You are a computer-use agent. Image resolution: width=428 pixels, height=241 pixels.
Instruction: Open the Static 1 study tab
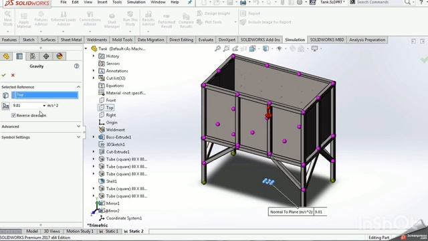(x=109, y=231)
